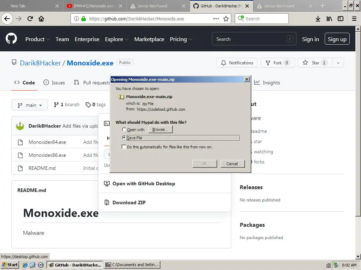The image size is (361, 270).
Task: Click the repository icon beside Darik8Hacker
Action: 14,63
